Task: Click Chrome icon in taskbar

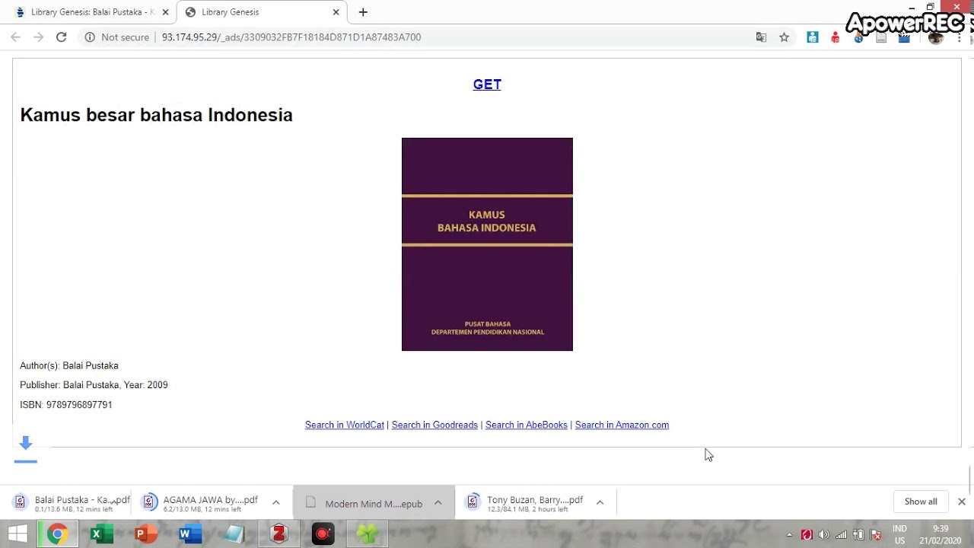Action: pyautogui.click(x=57, y=534)
